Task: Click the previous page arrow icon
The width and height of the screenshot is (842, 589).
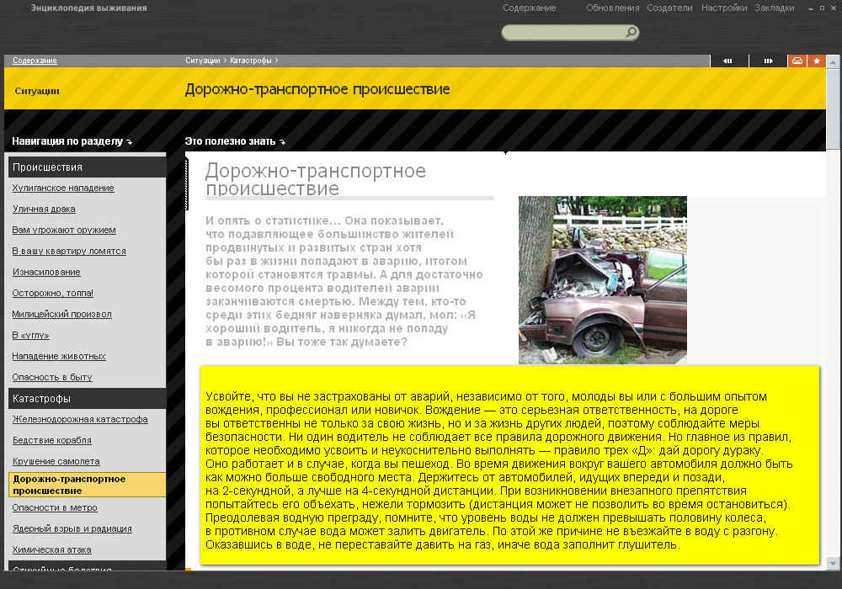Action: pos(727,61)
